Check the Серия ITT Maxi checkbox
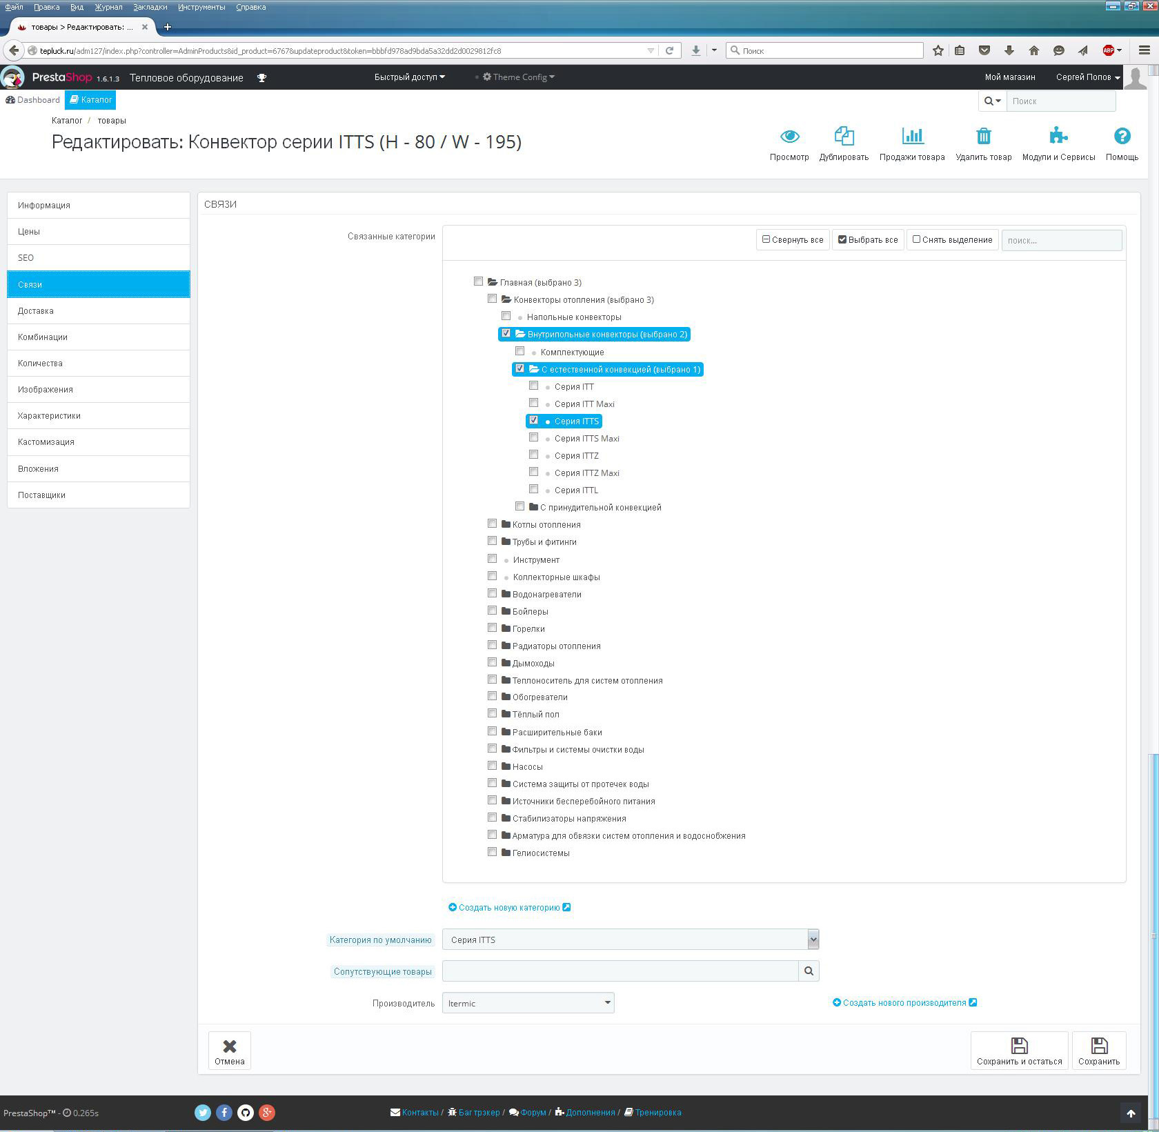The width and height of the screenshot is (1159, 1132). point(533,403)
